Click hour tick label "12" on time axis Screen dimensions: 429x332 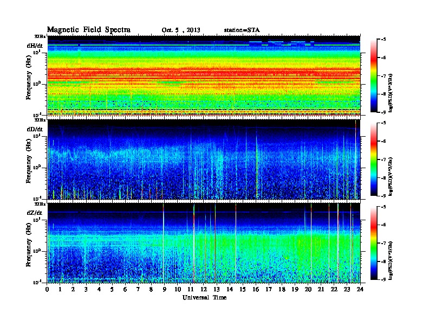tap(204, 289)
